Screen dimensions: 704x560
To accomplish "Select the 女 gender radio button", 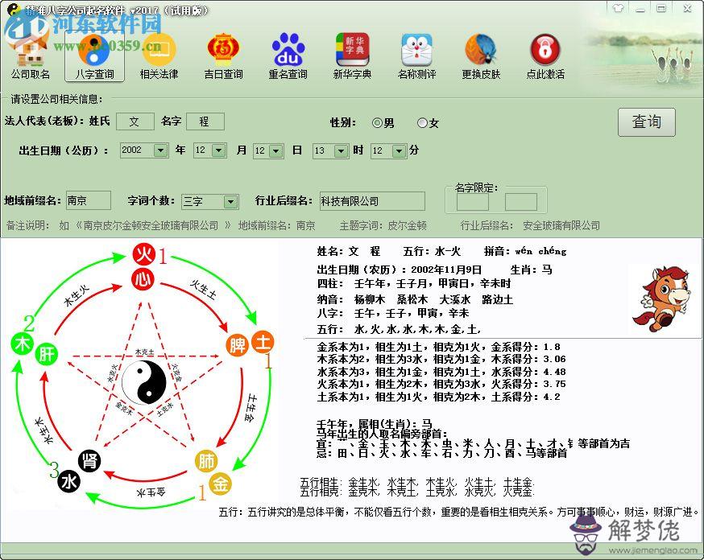I will (422, 123).
